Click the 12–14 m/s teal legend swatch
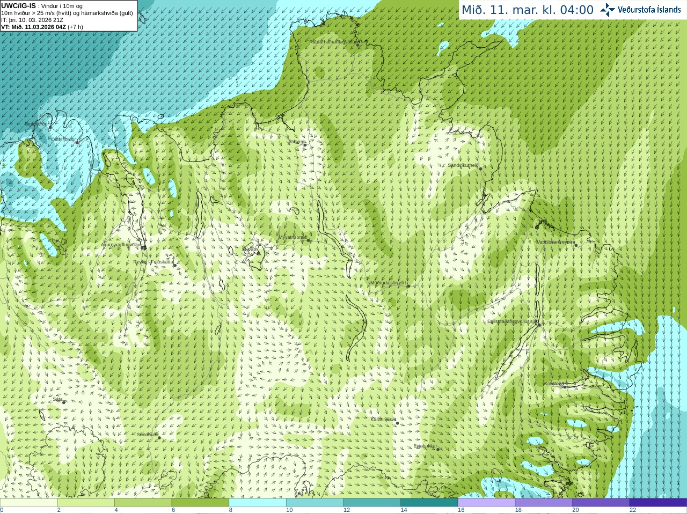The width and height of the screenshot is (687, 514). 372,503
